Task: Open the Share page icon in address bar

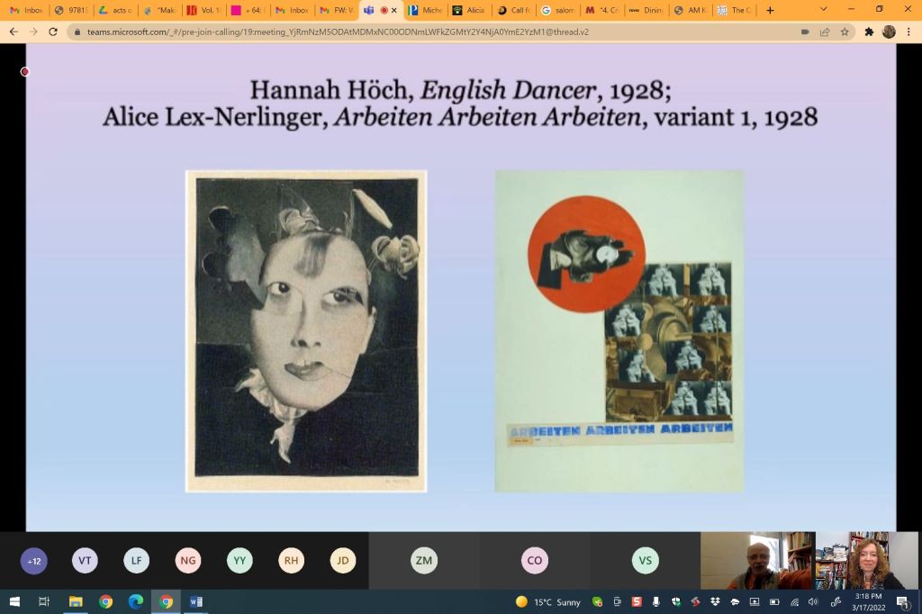Action: (825, 32)
